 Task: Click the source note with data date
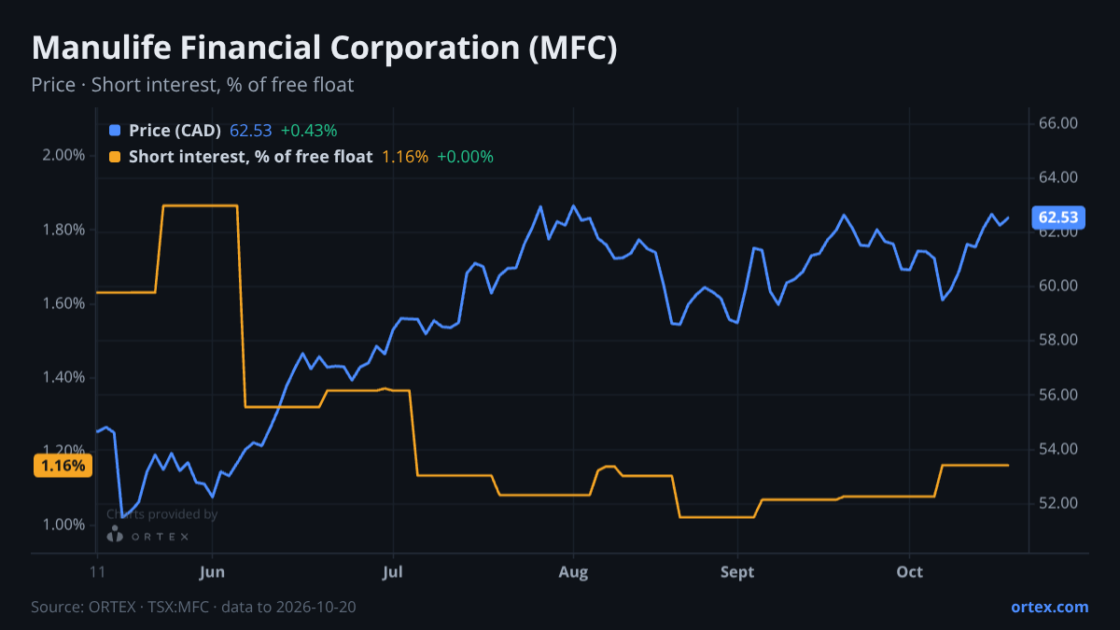point(193,607)
